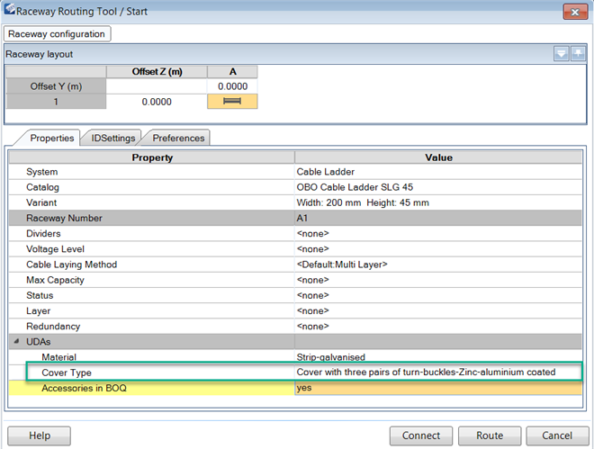Switch to the Preferences tab
Viewport: 594px width, 449px height.
pos(178,138)
